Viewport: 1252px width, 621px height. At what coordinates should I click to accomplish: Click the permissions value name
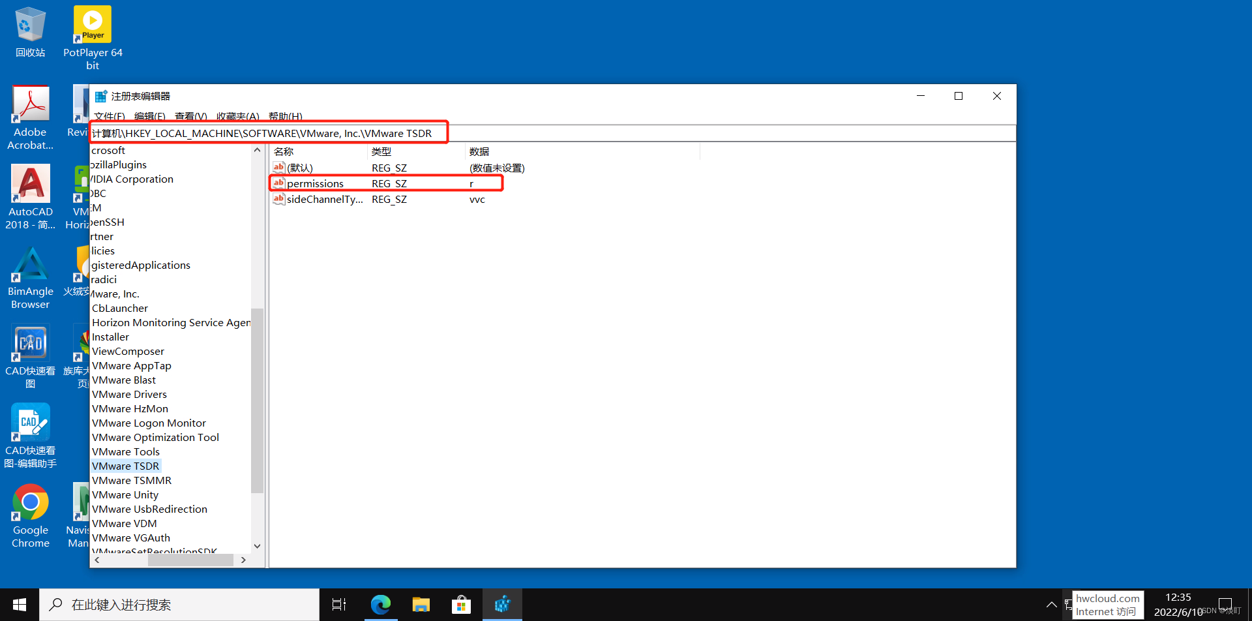(x=315, y=183)
